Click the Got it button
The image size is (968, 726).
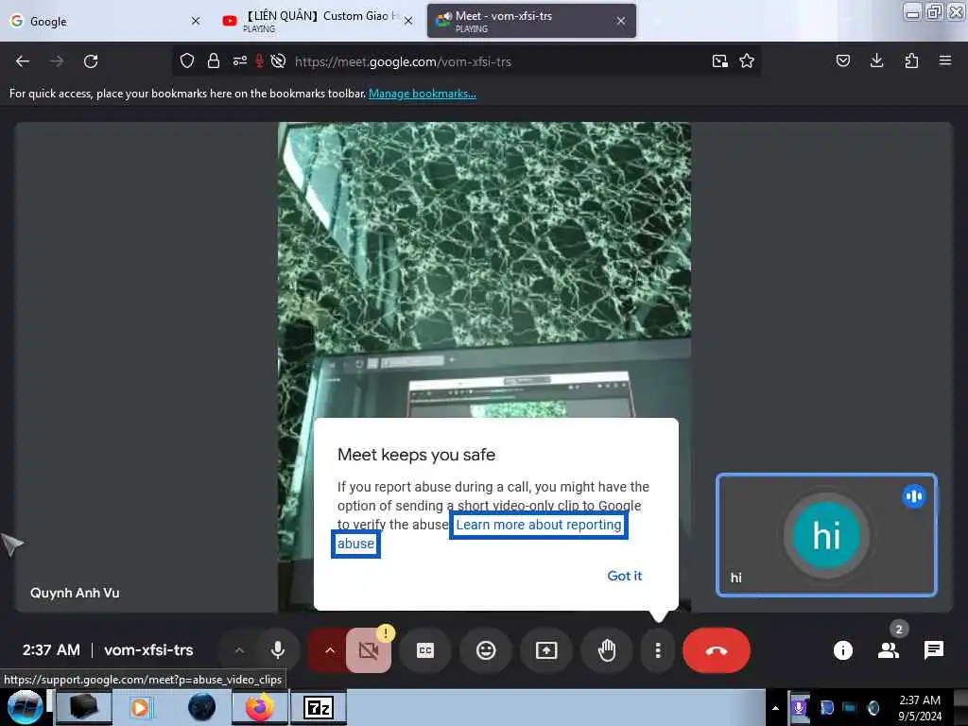[x=624, y=576]
